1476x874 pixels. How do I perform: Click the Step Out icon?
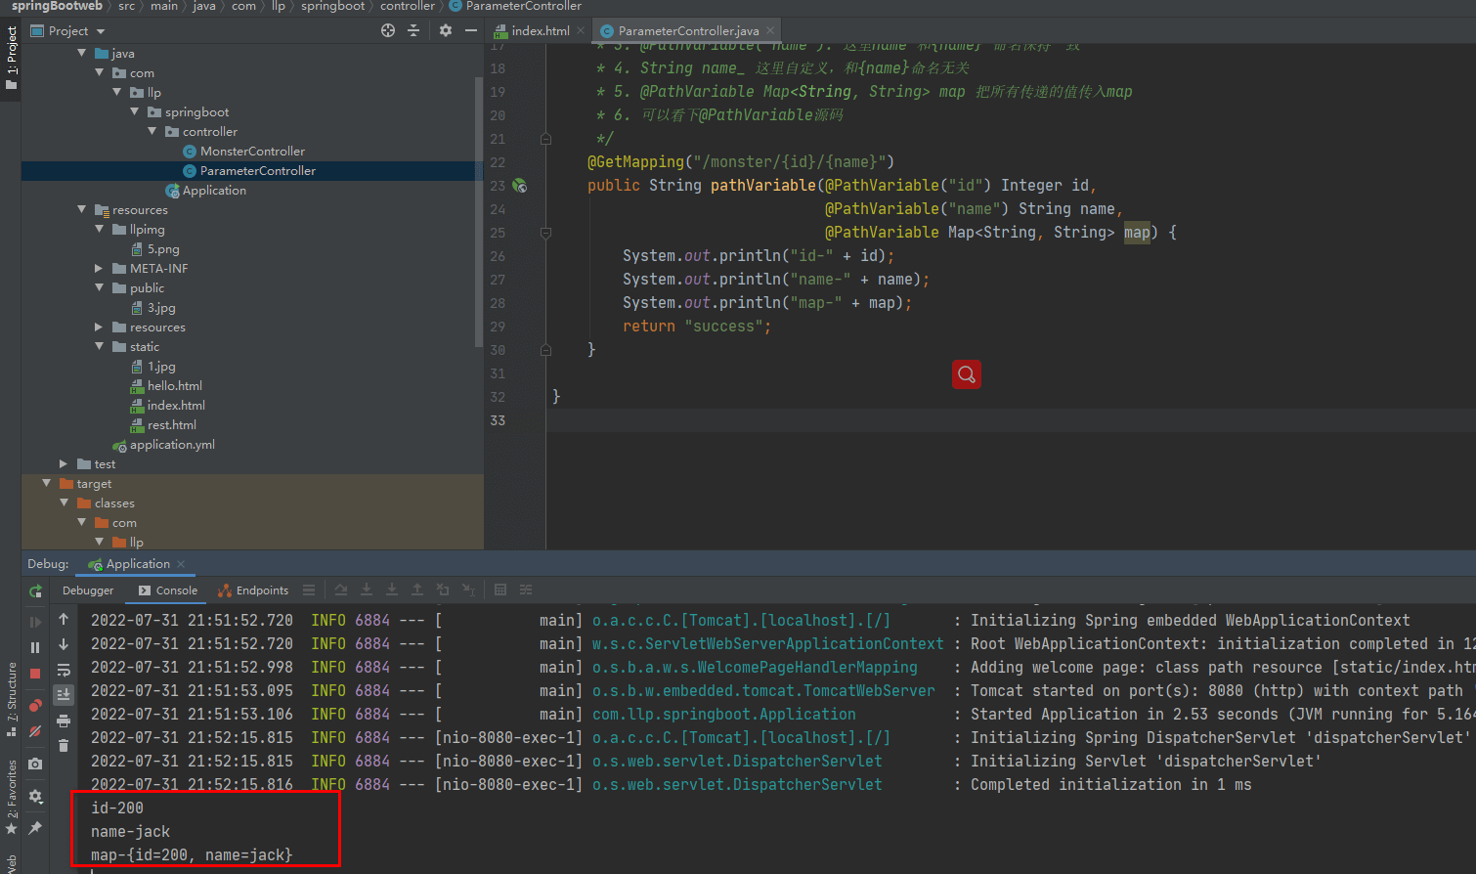pos(417,590)
